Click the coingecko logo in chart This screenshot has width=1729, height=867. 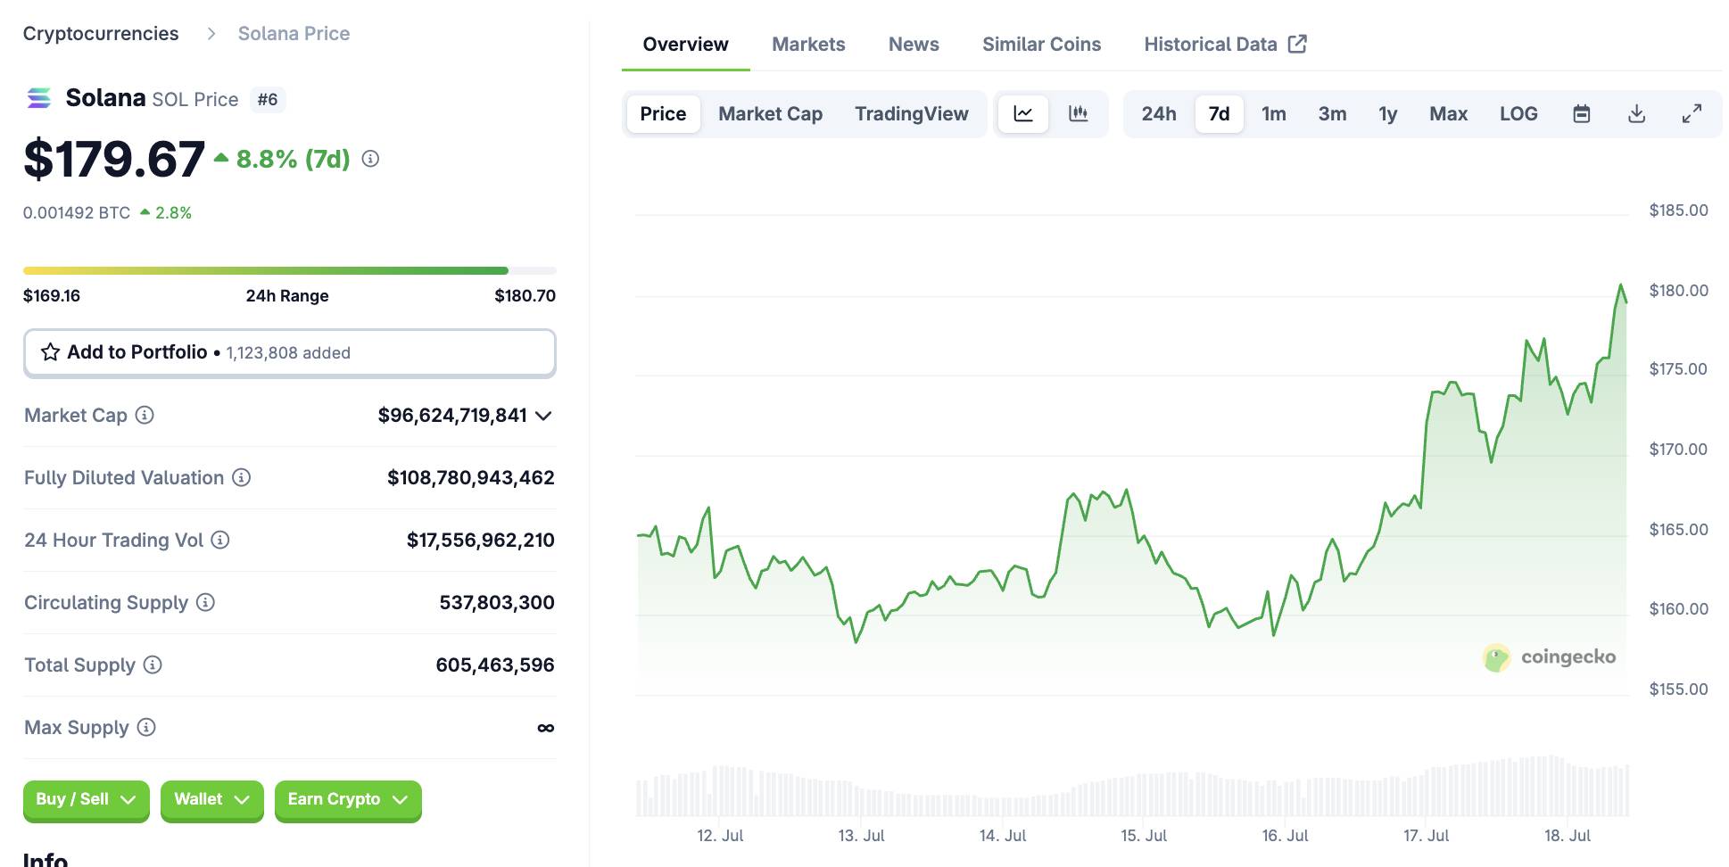(x=1549, y=657)
